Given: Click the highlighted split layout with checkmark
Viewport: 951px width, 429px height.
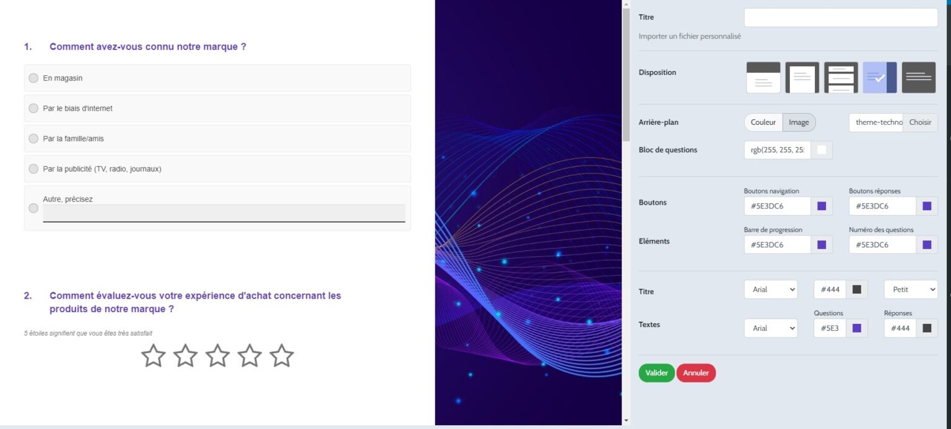Looking at the screenshot, I should point(879,77).
